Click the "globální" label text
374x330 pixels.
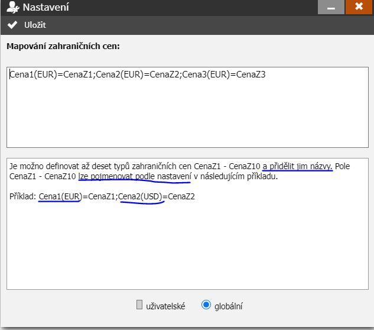point(229,306)
